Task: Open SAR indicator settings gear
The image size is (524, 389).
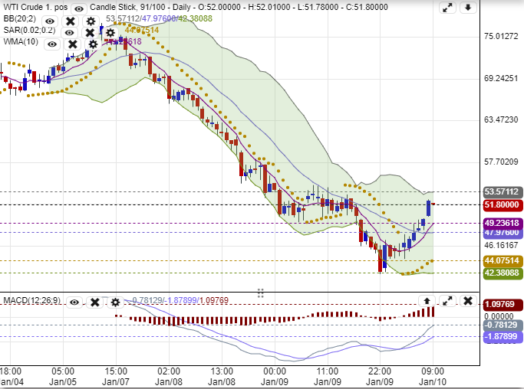Action: tap(110, 32)
